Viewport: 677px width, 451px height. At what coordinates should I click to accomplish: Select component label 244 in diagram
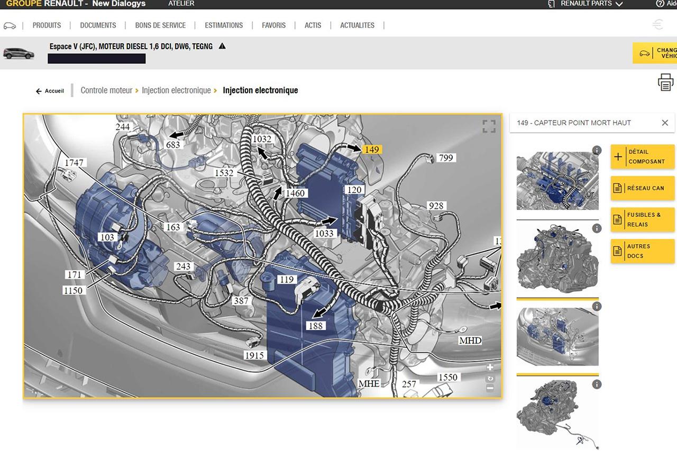click(x=123, y=127)
